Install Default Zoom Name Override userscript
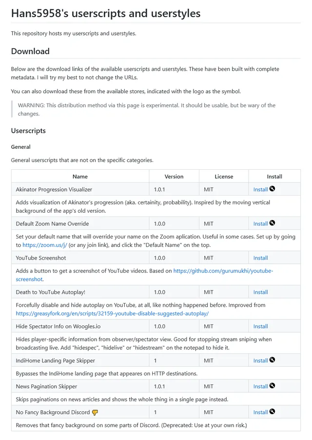This screenshot has width=312, height=440. pyautogui.click(x=260, y=223)
